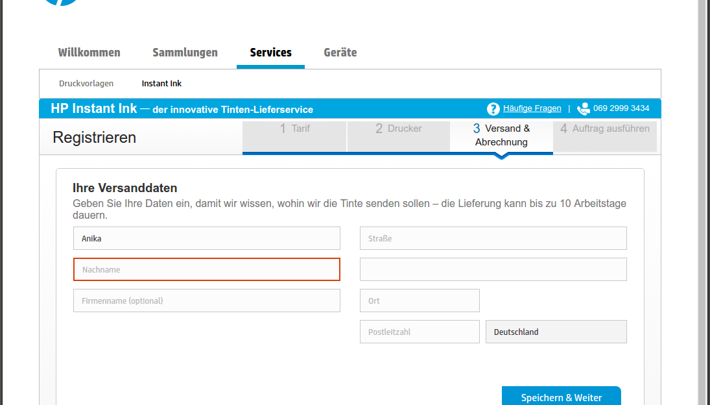Click the phone support icon
This screenshot has height=405, width=710.
pos(583,109)
